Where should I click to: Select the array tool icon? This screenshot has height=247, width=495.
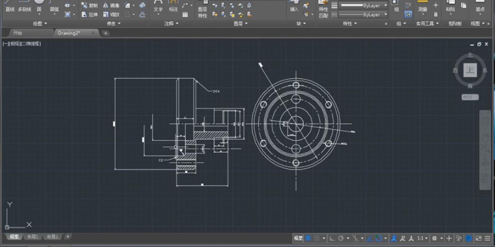tap(127, 14)
